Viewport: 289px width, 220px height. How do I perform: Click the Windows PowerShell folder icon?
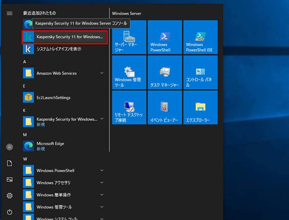pos(28,170)
